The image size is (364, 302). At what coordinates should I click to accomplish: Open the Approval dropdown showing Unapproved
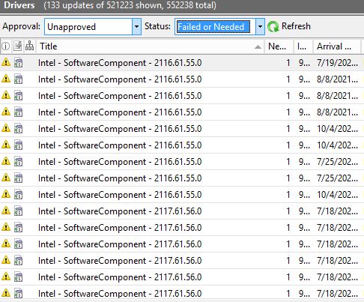(93, 26)
